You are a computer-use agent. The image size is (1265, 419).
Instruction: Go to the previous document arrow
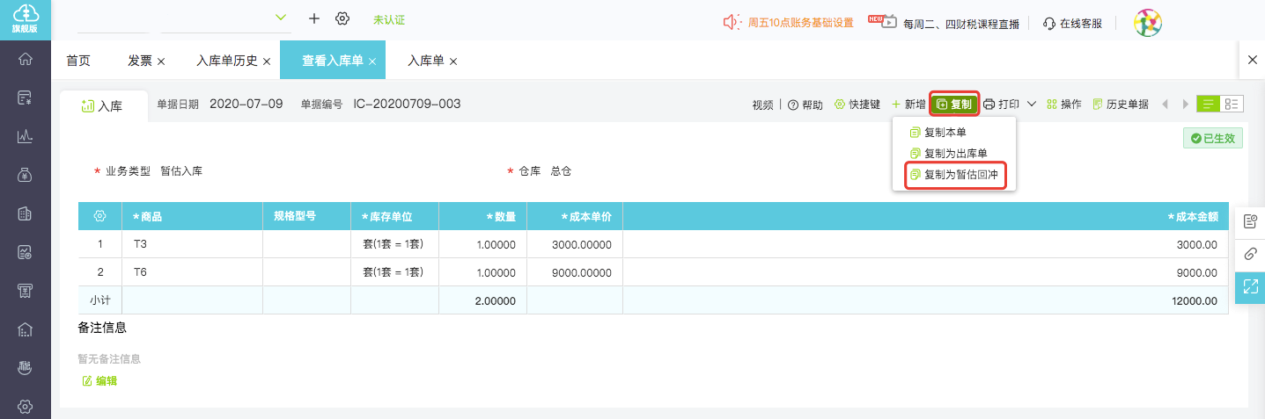tap(1166, 105)
